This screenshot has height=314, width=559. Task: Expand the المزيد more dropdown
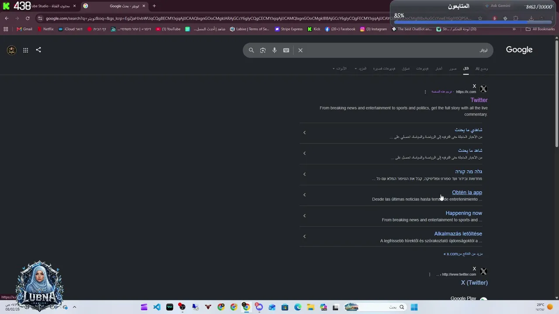[361, 68]
